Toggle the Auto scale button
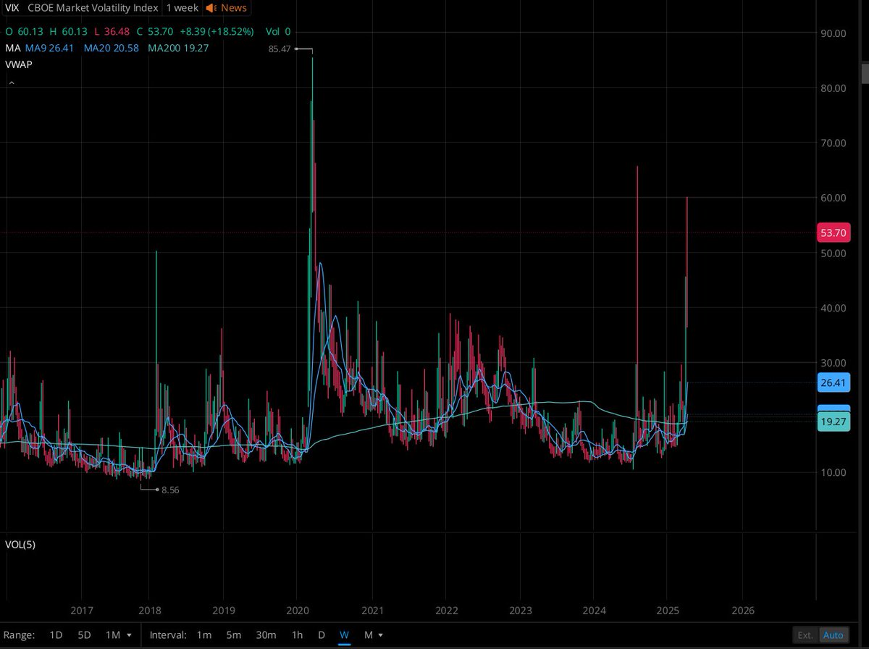The width and height of the screenshot is (869, 649). (834, 635)
